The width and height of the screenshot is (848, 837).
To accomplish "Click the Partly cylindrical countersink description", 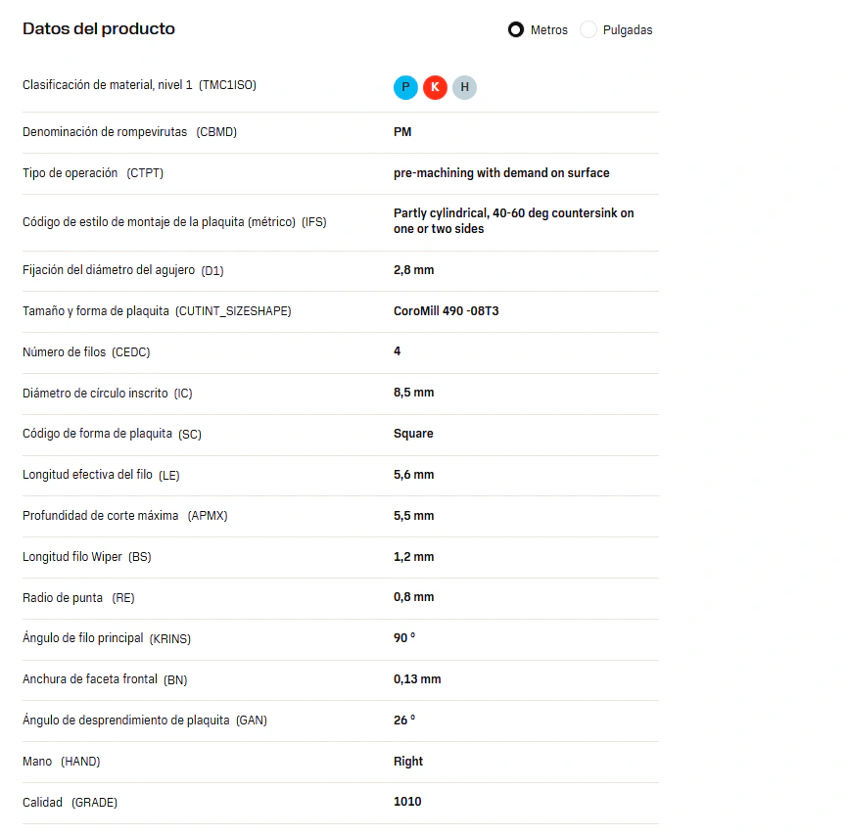I will [x=514, y=220].
